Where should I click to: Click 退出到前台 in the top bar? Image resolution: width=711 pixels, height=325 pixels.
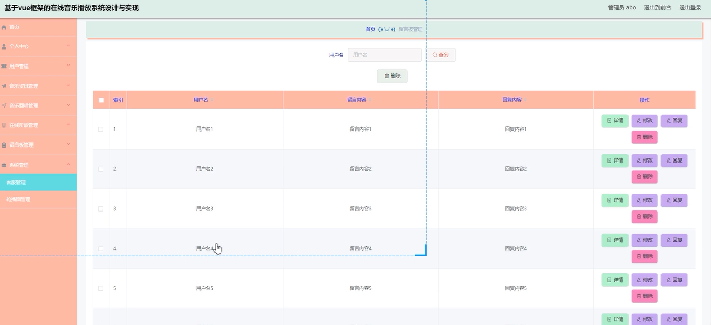tap(657, 8)
